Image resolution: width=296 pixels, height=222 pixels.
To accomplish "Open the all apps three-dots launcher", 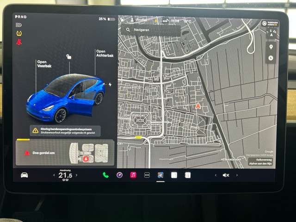I will [x=147, y=175].
